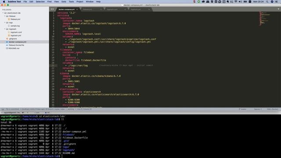The height and width of the screenshot is (158, 281).
Task: Open the Window menu
Action: (90, 2)
